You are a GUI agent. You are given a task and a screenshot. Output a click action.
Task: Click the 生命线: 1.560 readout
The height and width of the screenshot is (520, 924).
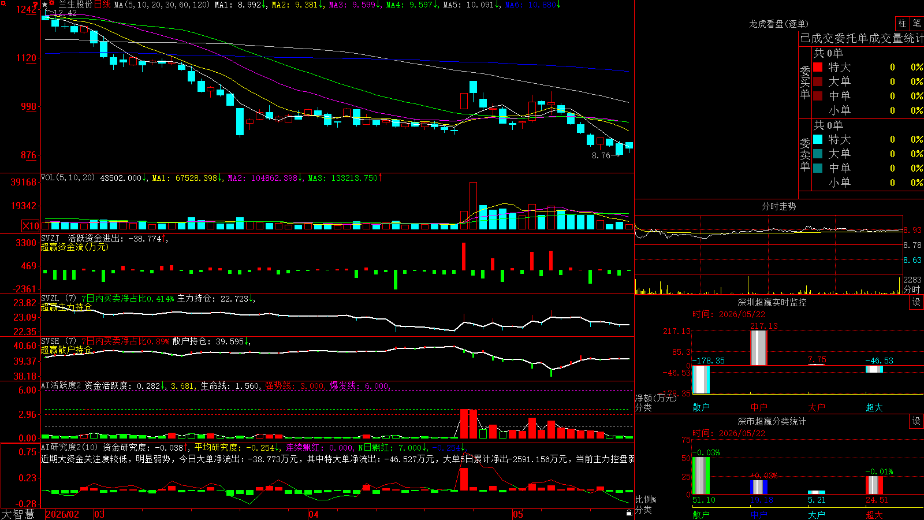pos(230,386)
